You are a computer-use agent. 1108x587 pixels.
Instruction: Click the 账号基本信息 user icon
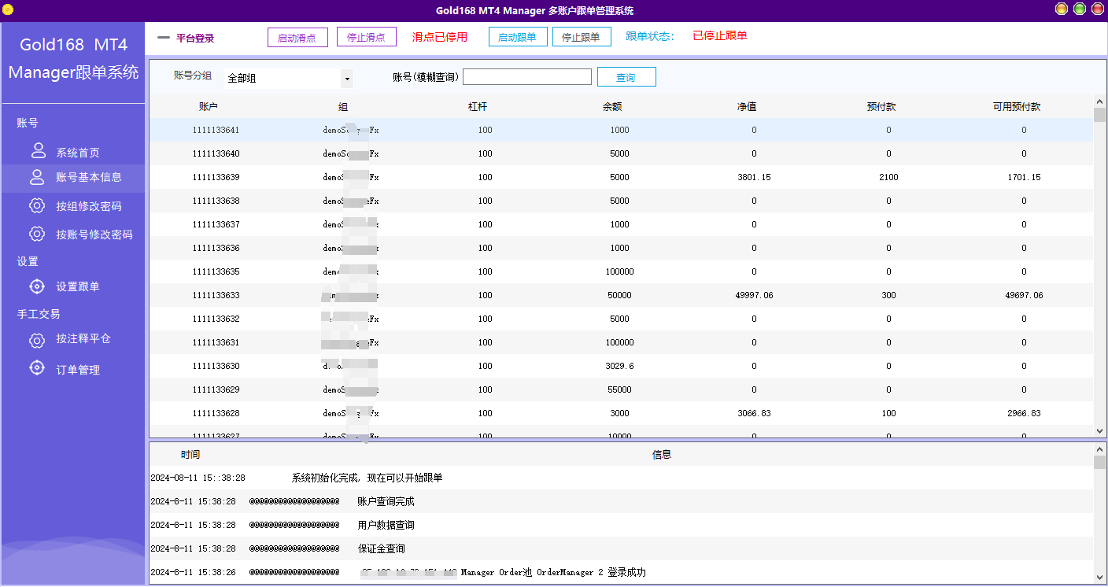[x=37, y=177]
